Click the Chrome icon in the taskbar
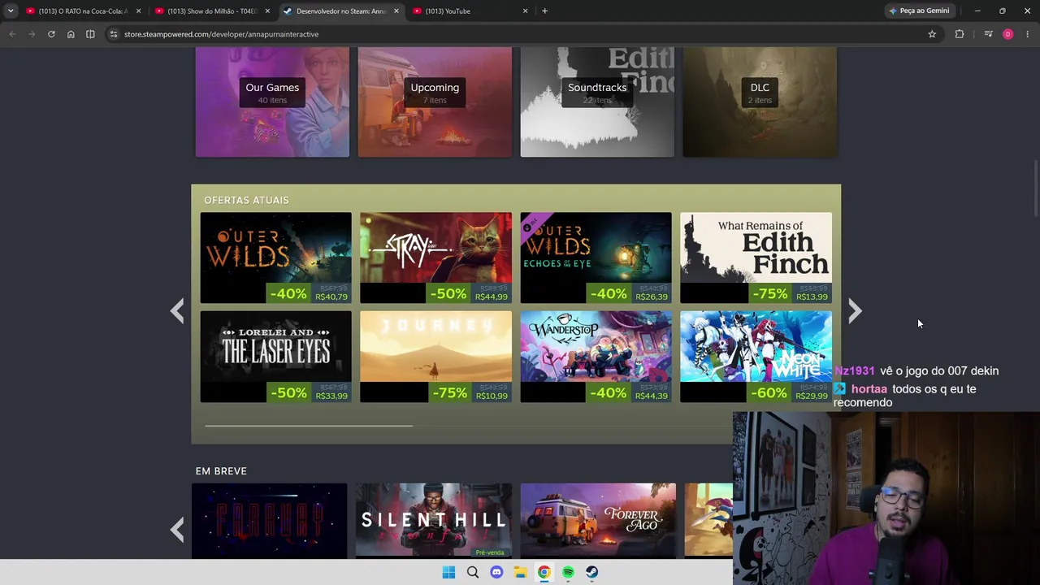Image resolution: width=1040 pixels, height=585 pixels. (544, 572)
